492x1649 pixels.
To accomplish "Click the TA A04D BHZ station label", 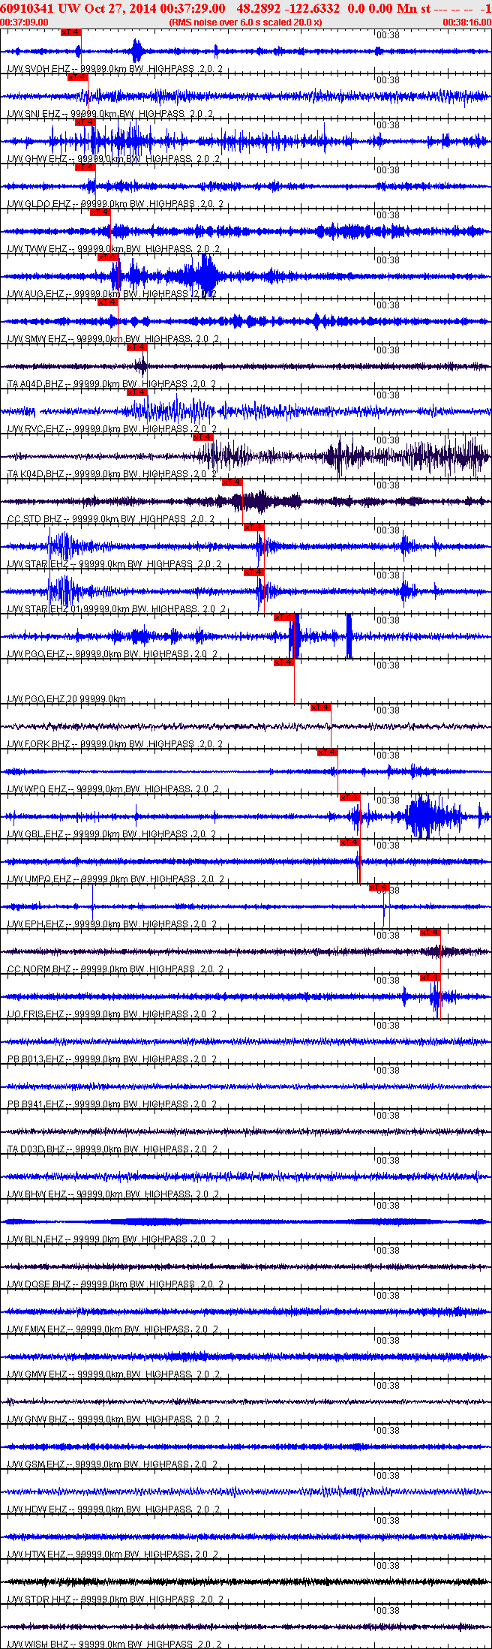I will (x=111, y=384).
